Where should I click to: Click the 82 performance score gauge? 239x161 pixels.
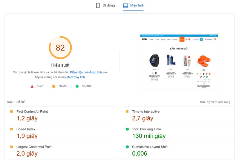click(x=60, y=48)
